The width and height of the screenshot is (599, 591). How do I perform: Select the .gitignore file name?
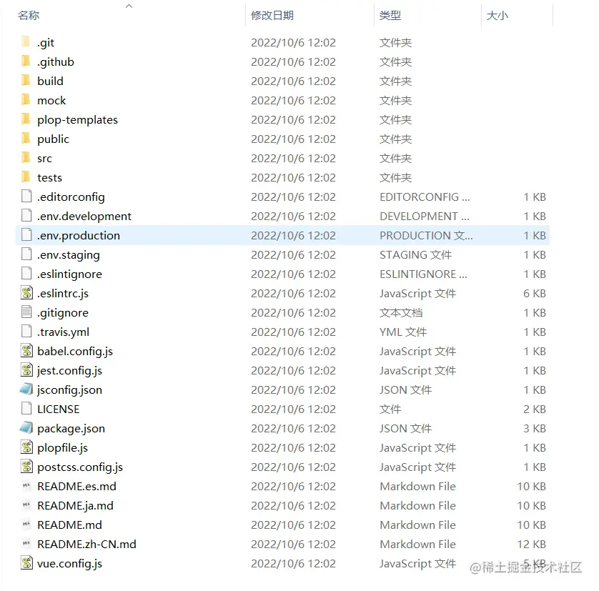(x=63, y=312)
